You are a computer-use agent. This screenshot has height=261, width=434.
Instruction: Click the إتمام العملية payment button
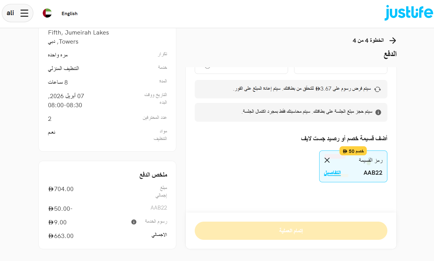(291, 230)
